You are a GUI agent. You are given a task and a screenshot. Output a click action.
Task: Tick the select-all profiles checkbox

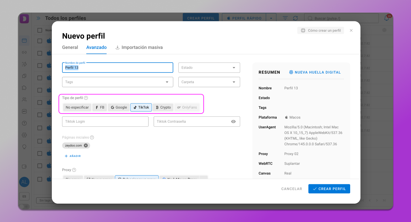click(x=40, y=30)
